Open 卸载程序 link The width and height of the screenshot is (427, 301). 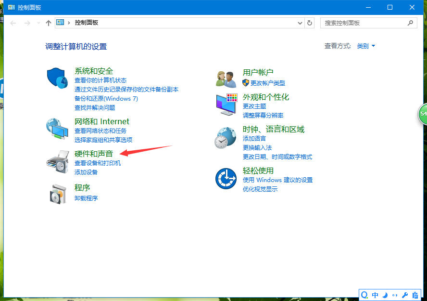pyautogui.click(x=87, y=198)
